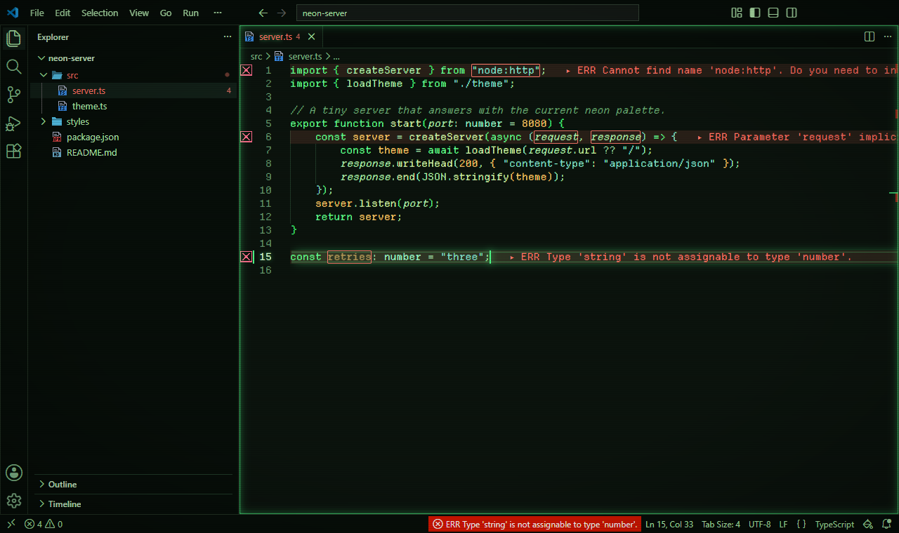Viewport: 899px width, 533px height.
Task: Click the Customize Layout icon in title bar
Action: point(737,13)
